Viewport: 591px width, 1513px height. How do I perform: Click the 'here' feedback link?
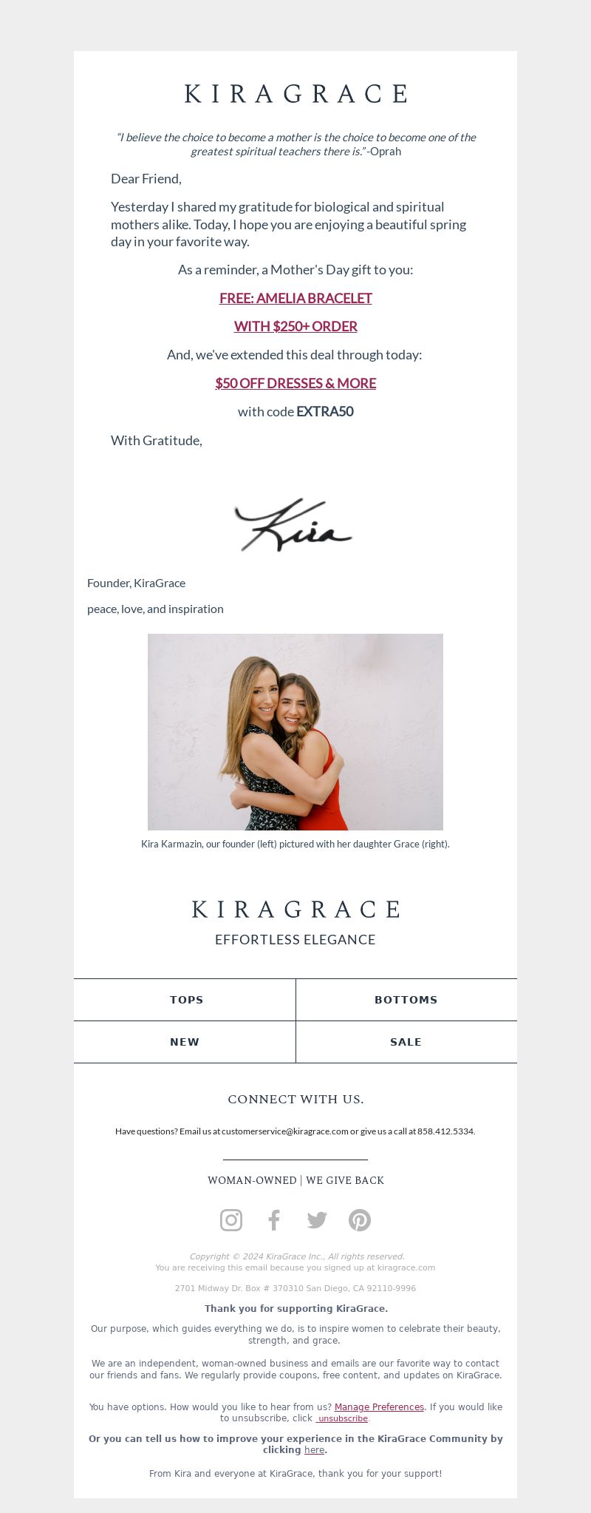coord(314,1450)
